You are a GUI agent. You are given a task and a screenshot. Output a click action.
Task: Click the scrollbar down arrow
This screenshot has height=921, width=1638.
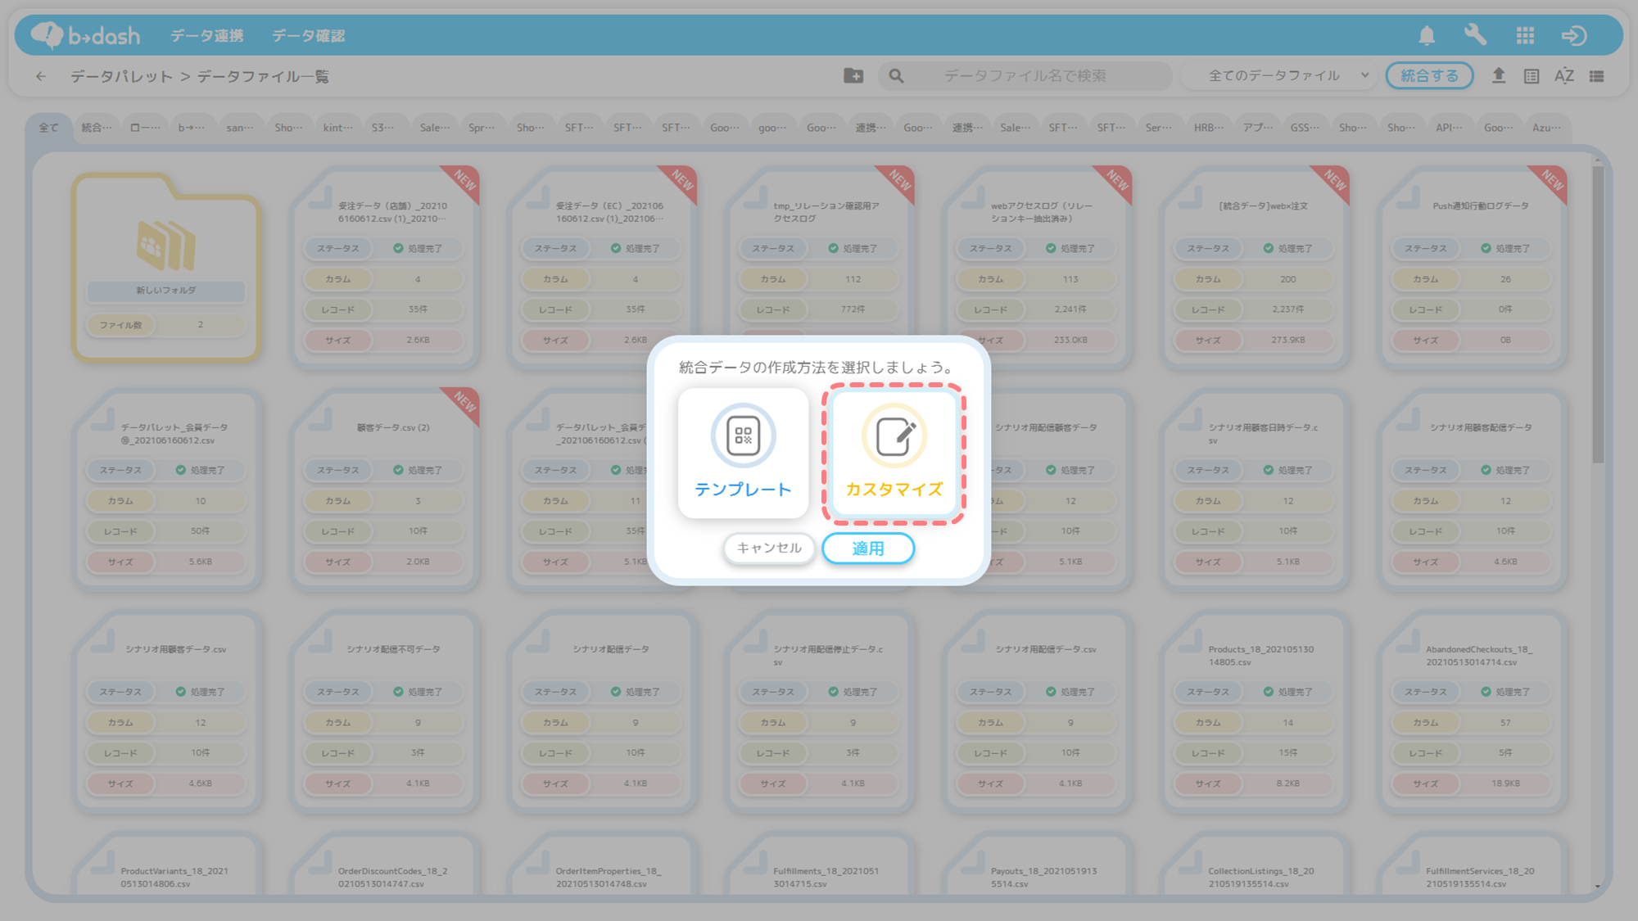pos(1598,887)
